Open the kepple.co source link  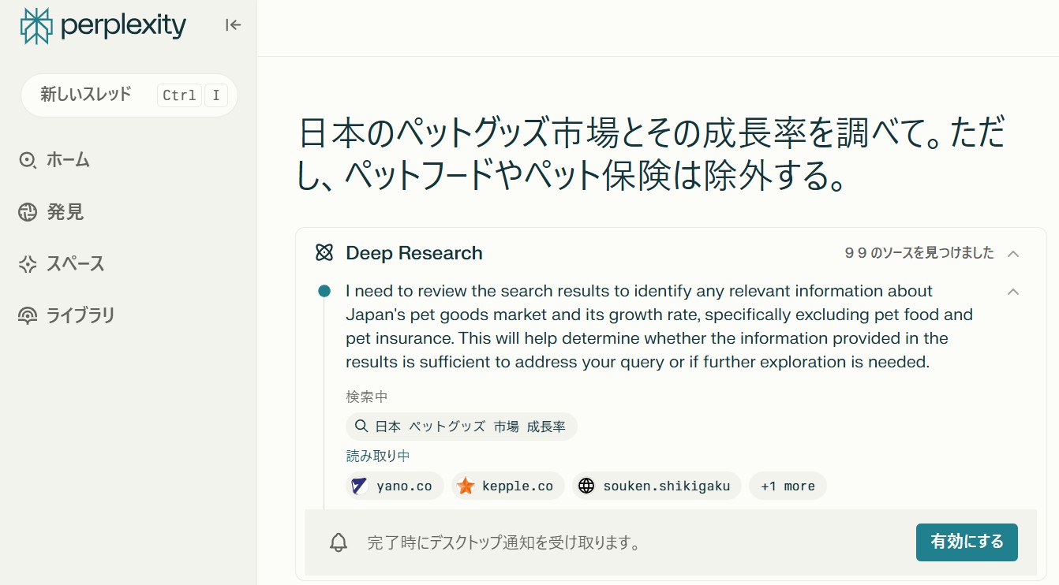[507, 486]
